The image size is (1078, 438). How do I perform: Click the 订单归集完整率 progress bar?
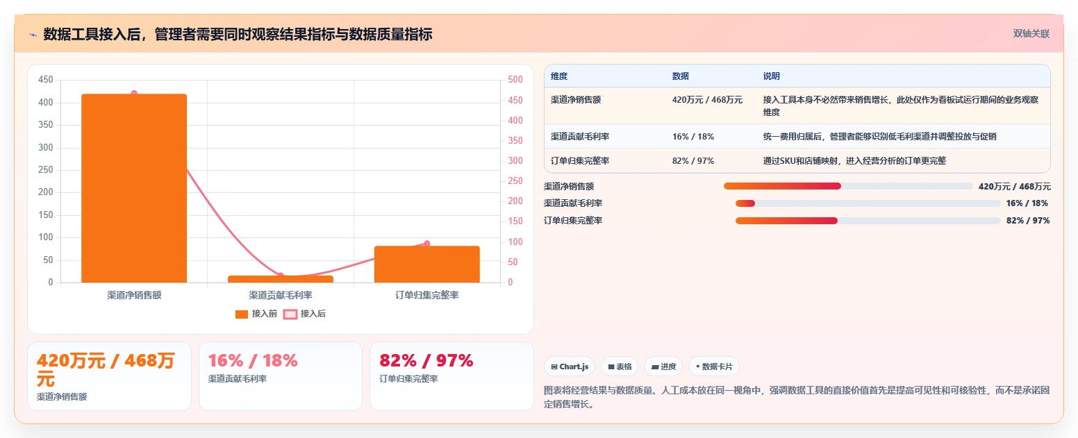coord(868,221)
